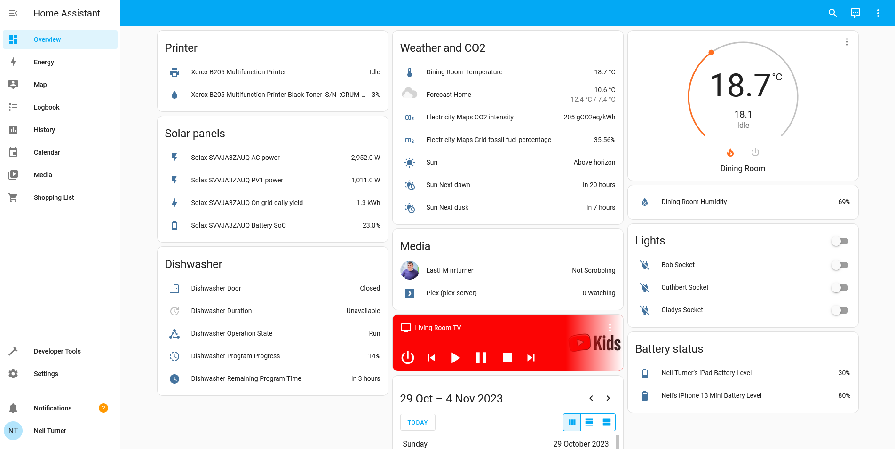The image size is (895, 449).
Task: Open the Map view
Action: click(x=40, y=85)
